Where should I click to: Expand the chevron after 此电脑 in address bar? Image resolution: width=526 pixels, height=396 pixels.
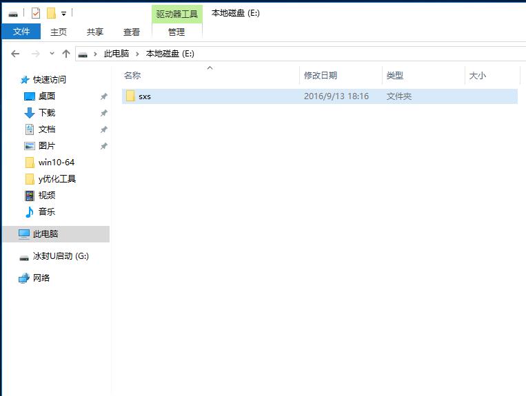pos(137,54)
